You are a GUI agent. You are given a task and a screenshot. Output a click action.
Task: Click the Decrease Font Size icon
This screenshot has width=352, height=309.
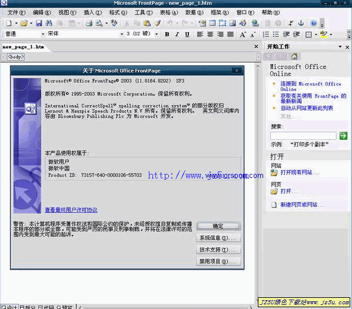click(253, 34)
